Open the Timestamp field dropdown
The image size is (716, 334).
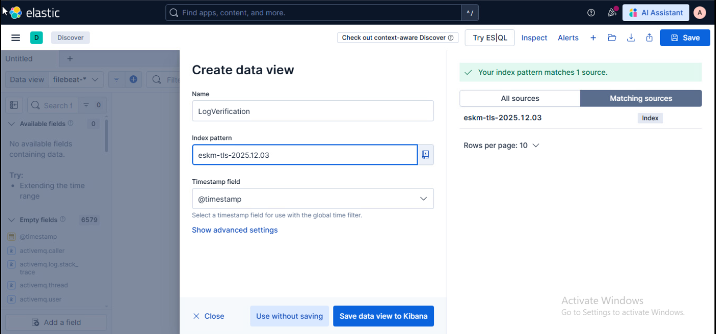[313, 199]
